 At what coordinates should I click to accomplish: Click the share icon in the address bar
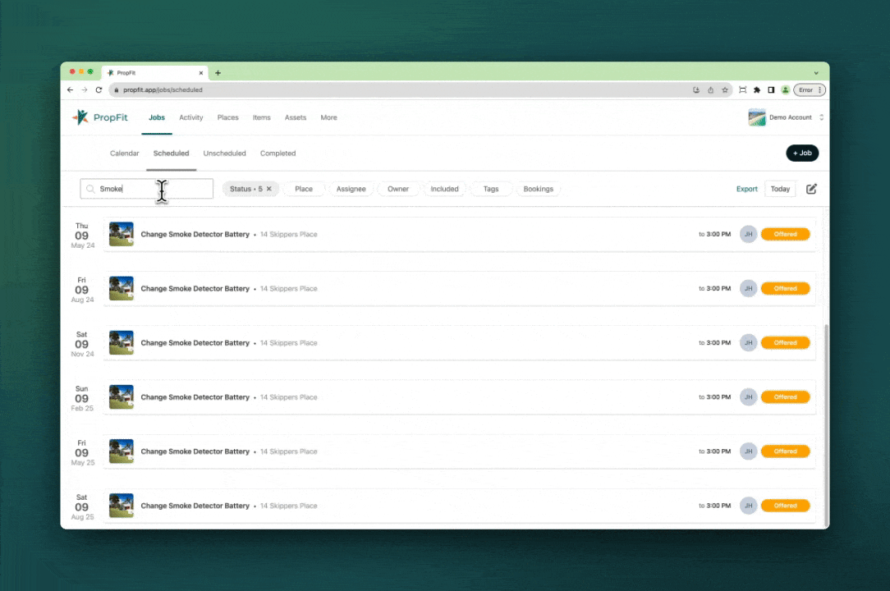(710, 90)
